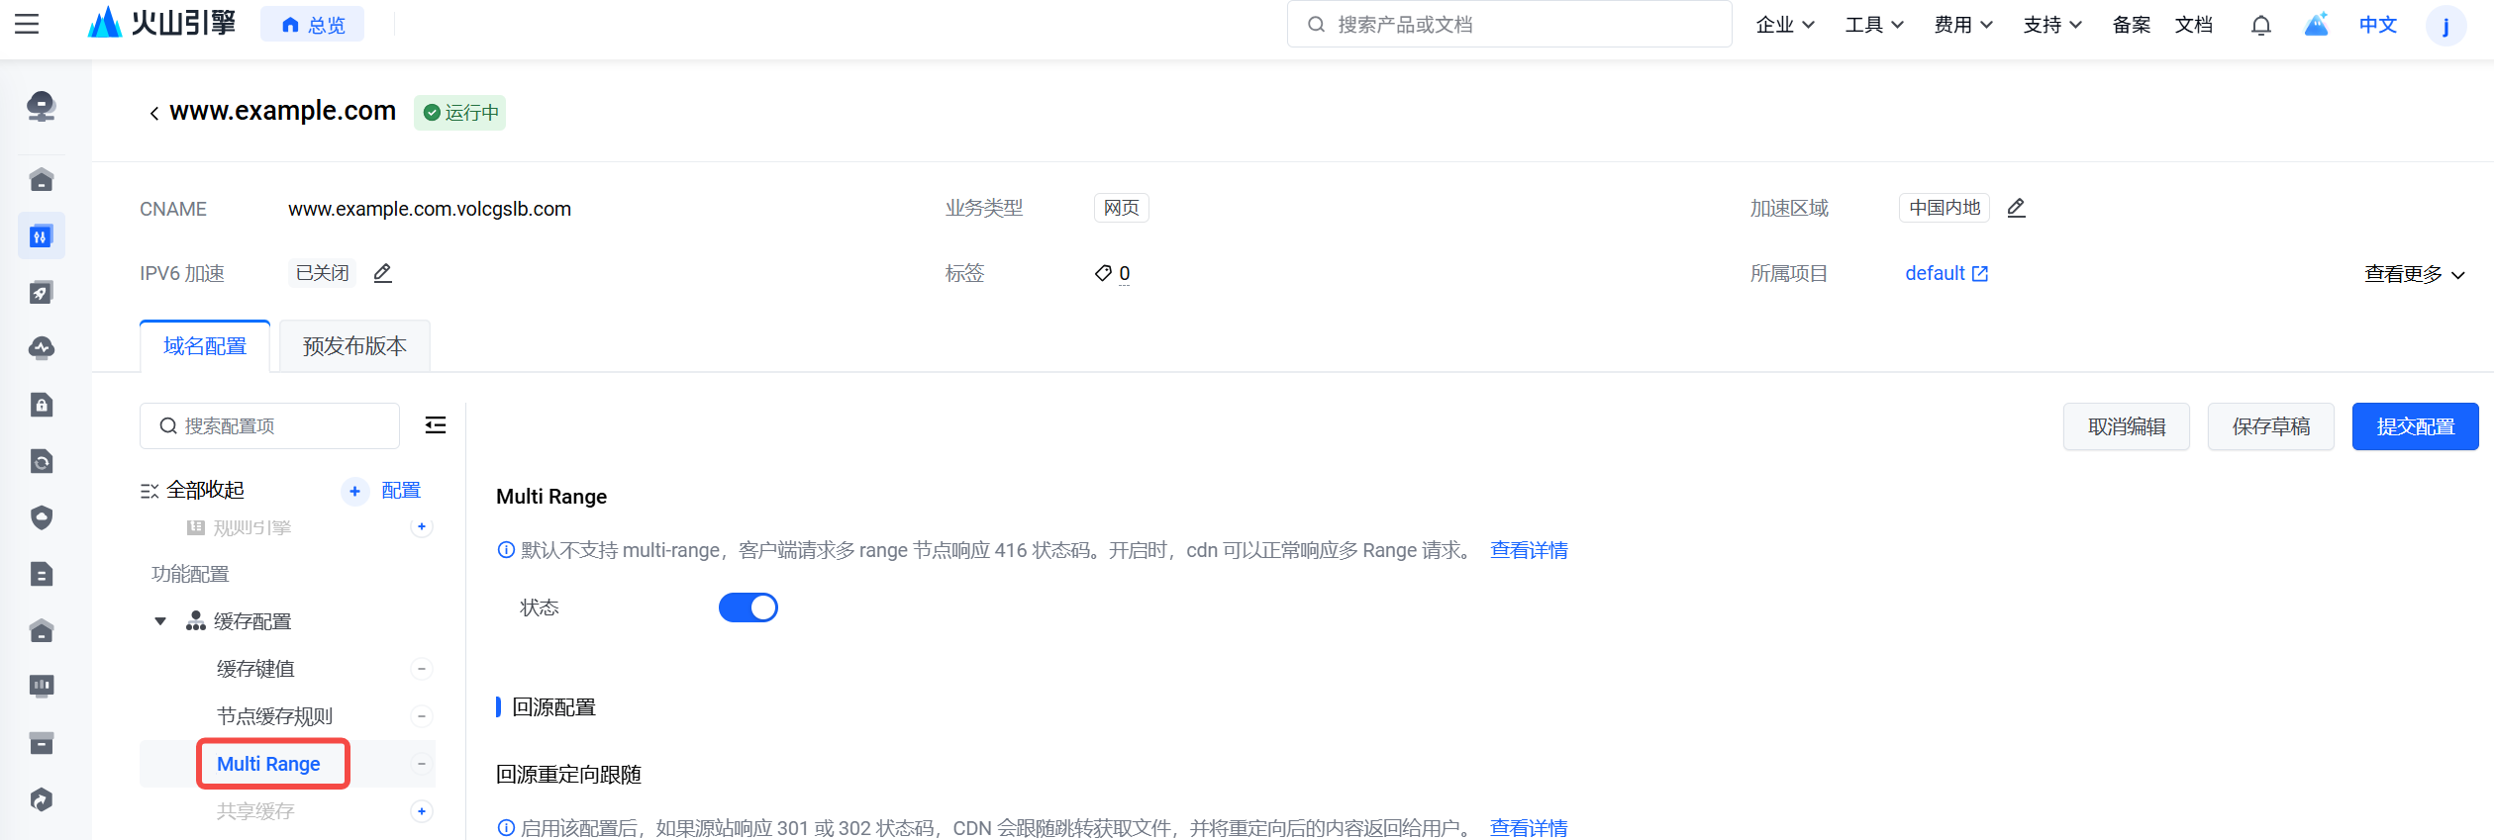
Task: Select 缓存键值 in the tree
Action: coord(255,669)
